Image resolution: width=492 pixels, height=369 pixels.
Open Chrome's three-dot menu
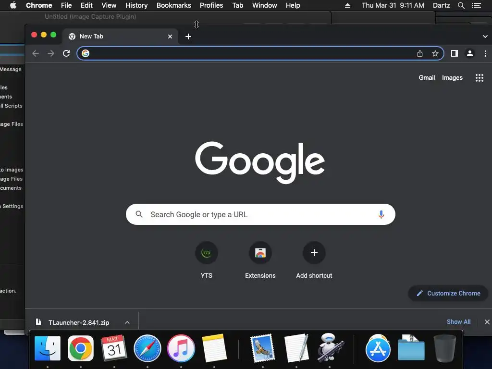tap(485, 53)
